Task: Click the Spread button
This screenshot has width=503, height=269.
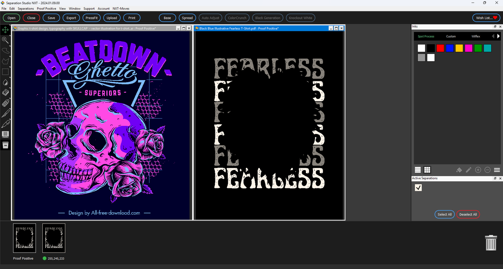Action: point(187,18)
